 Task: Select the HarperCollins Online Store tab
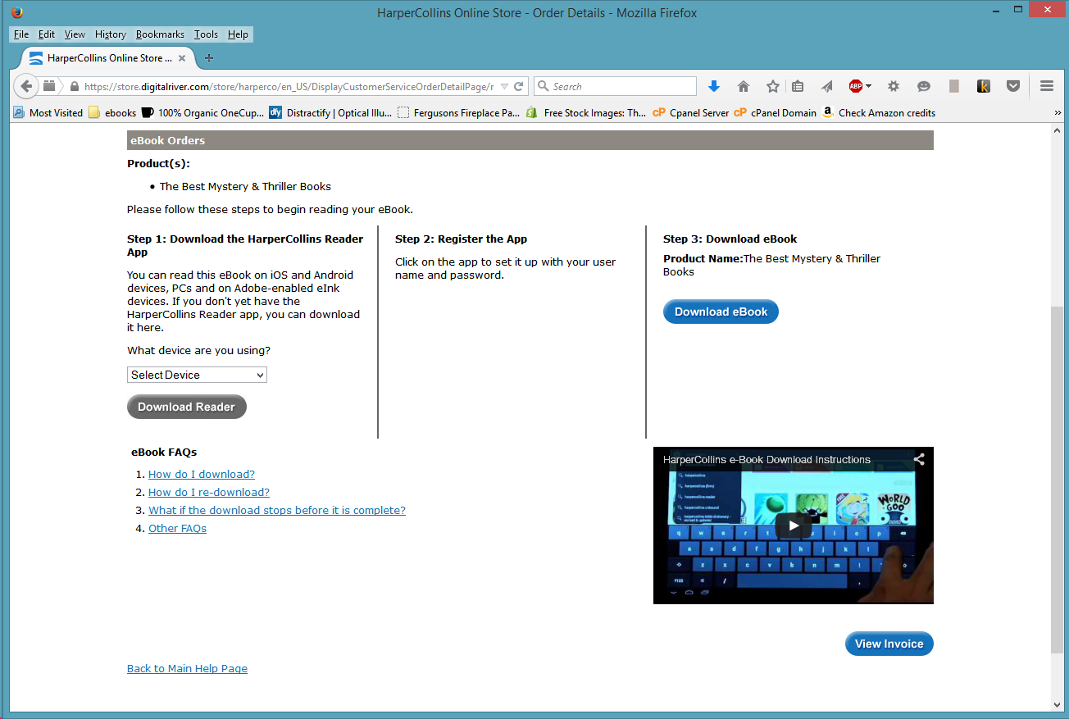(x=108, y=58)
